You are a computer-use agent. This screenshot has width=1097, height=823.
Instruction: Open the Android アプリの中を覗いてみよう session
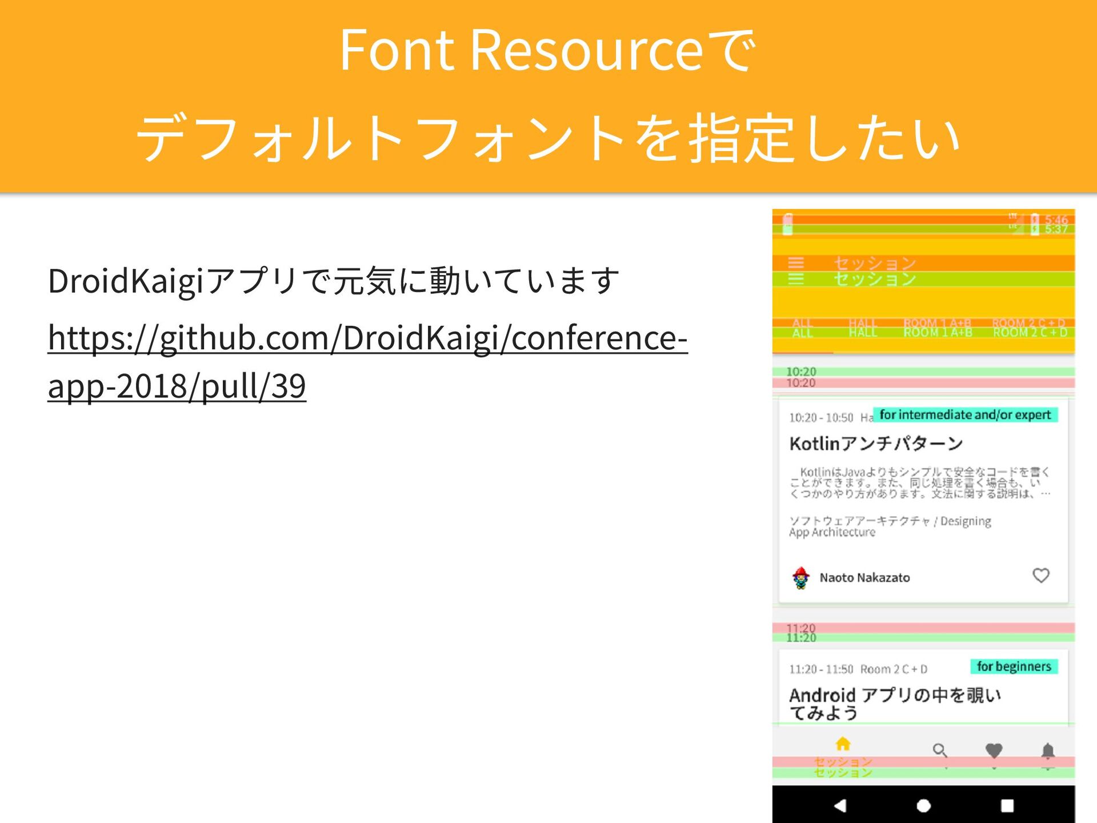[895, 704]
